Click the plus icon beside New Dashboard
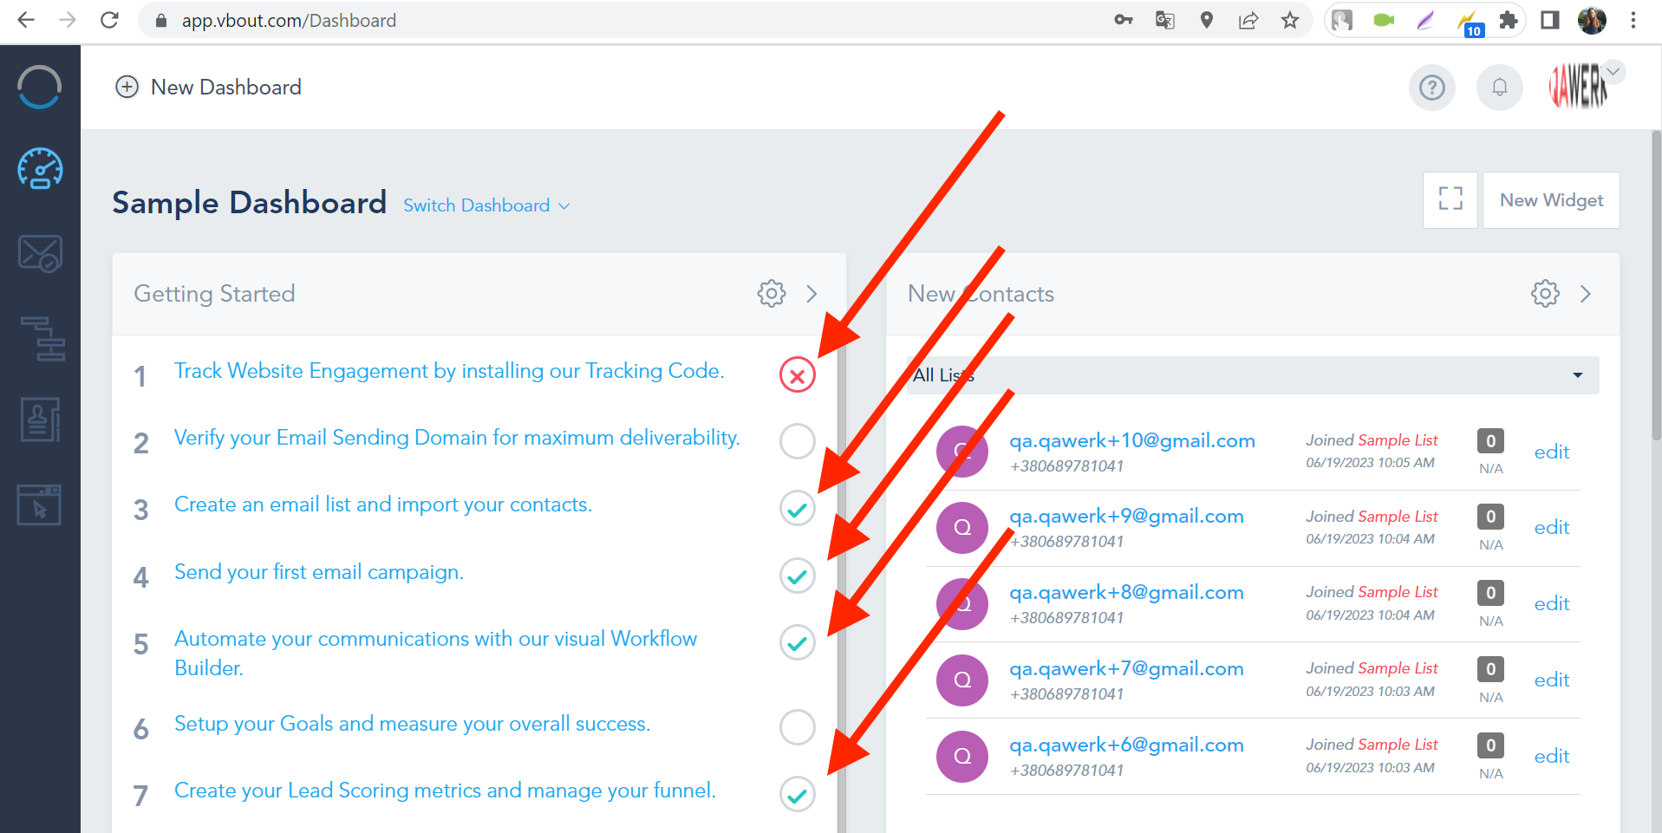 click(127, 87)
